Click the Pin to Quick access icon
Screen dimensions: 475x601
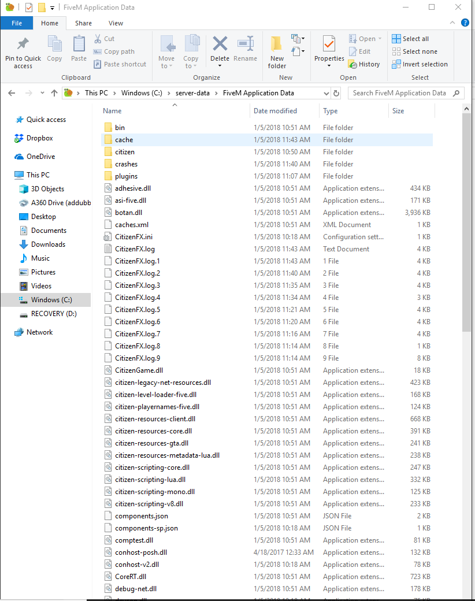23,43
